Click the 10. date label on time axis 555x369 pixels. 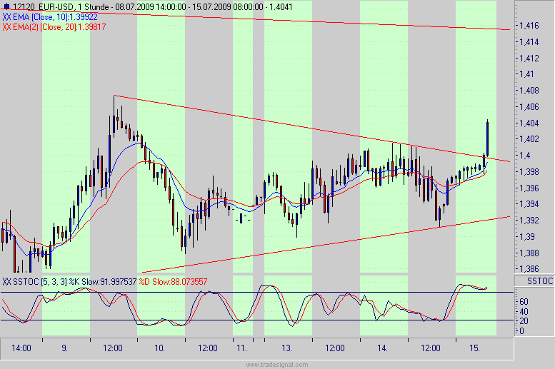click(x=159, y=348)
